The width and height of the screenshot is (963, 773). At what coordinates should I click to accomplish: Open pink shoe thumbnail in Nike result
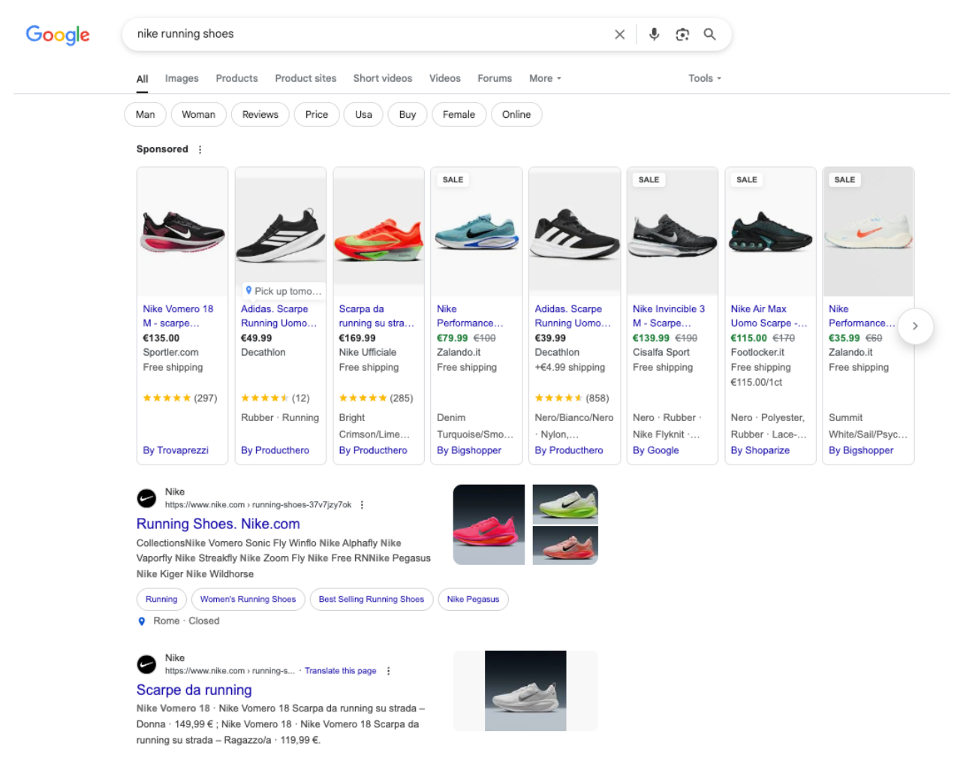(489, 525)
